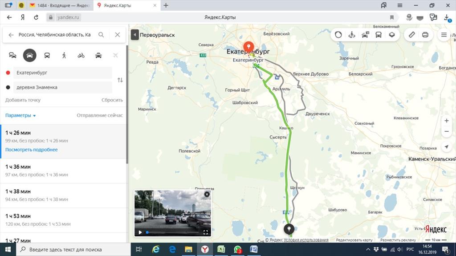The width and height of the screenshot is (456, 256).
Task: Open browser downloads
Action: click(x=447, y=17)
